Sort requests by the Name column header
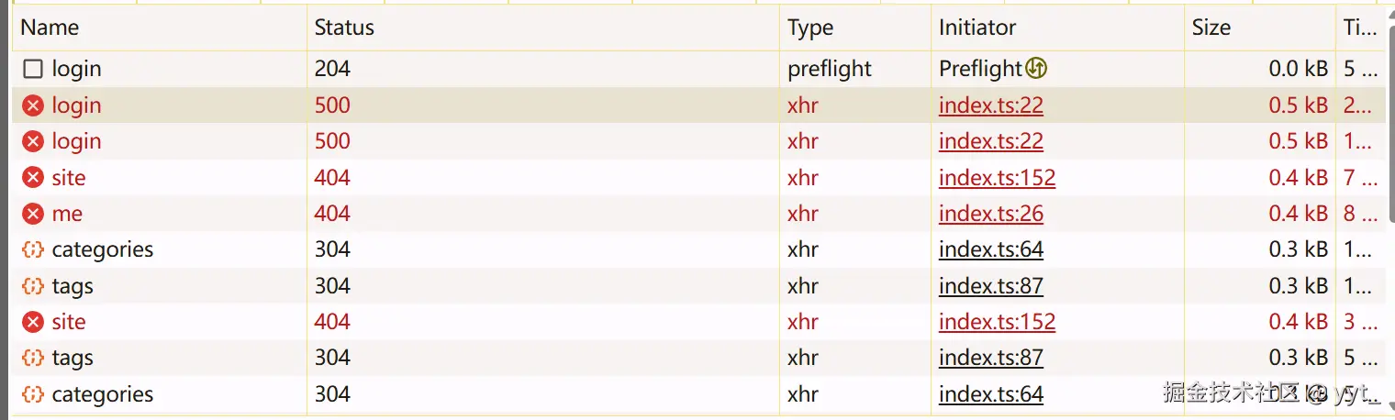Viewport: 1395px width, 420px height. (50, 28)
